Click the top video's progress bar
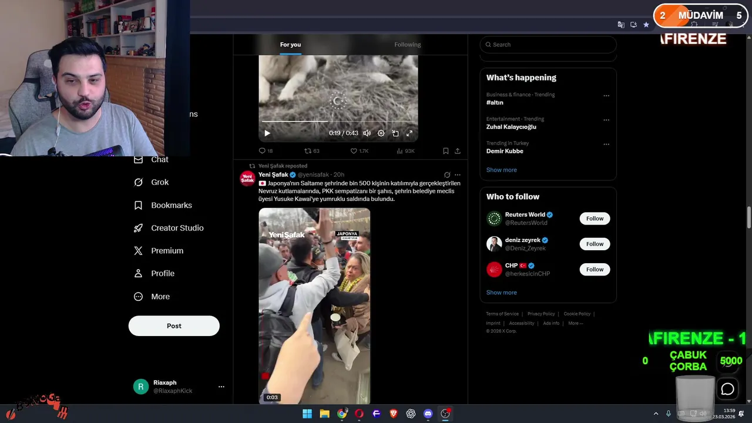This screenshot has width=752, height=423. click(x=338, y=122)
